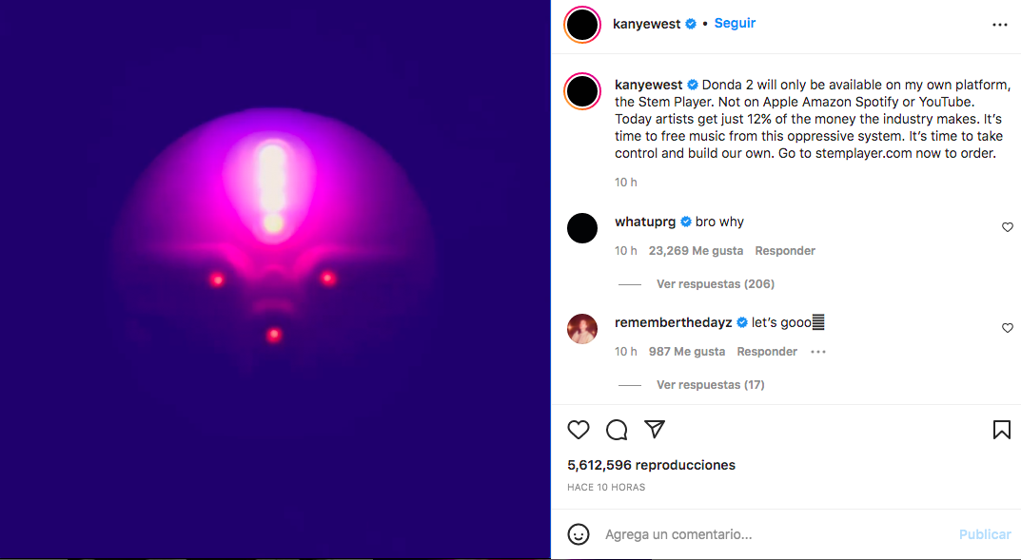Open whatuprg profile avatar
The image size is (1021, 560).
(x=582, y=228)
